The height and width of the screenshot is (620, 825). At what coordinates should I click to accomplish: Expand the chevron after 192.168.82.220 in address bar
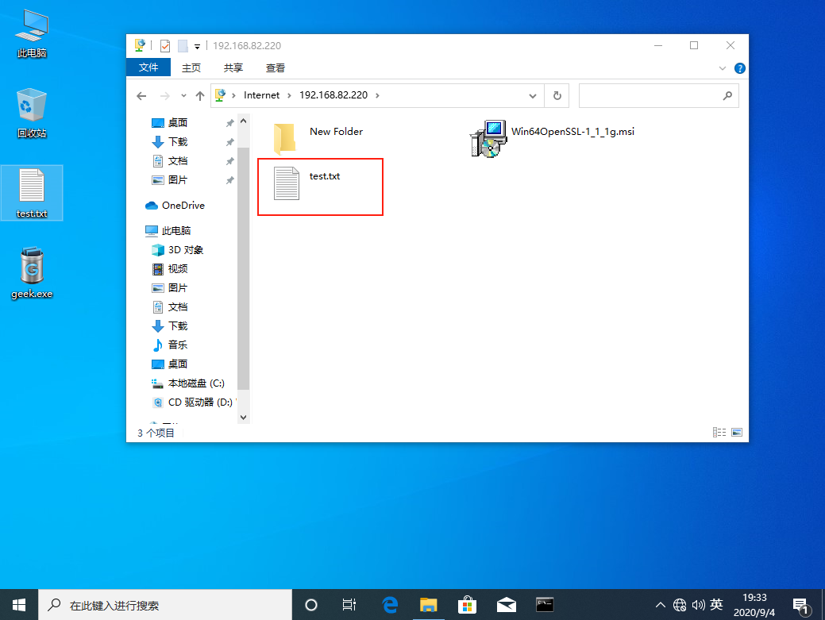tap(377, 95)
